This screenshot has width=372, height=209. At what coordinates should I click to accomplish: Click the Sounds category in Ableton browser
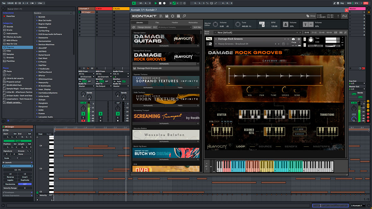[10, 27]
